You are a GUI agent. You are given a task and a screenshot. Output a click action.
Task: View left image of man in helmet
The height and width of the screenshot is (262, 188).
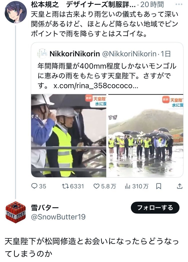[69, 136]
